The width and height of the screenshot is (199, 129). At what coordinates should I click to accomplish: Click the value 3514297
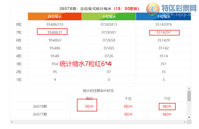[164, 32]
